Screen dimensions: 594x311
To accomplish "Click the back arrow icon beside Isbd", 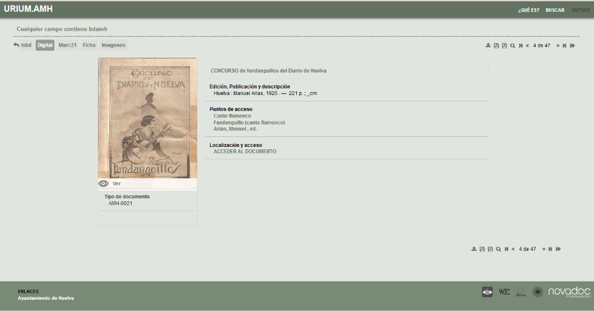I will tap(16, 45).
